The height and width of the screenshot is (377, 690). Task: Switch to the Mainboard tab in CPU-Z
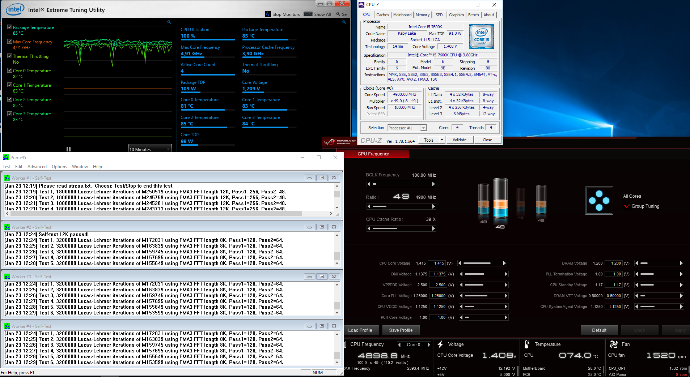402,15
